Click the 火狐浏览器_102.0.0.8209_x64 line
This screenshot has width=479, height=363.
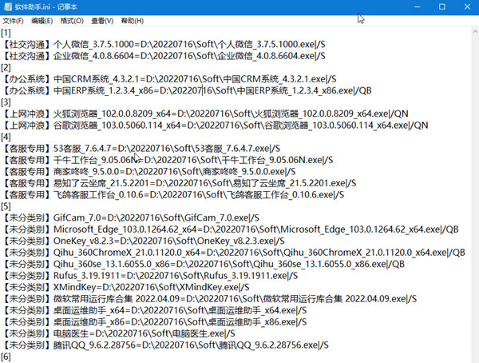(x=205, y=114)
